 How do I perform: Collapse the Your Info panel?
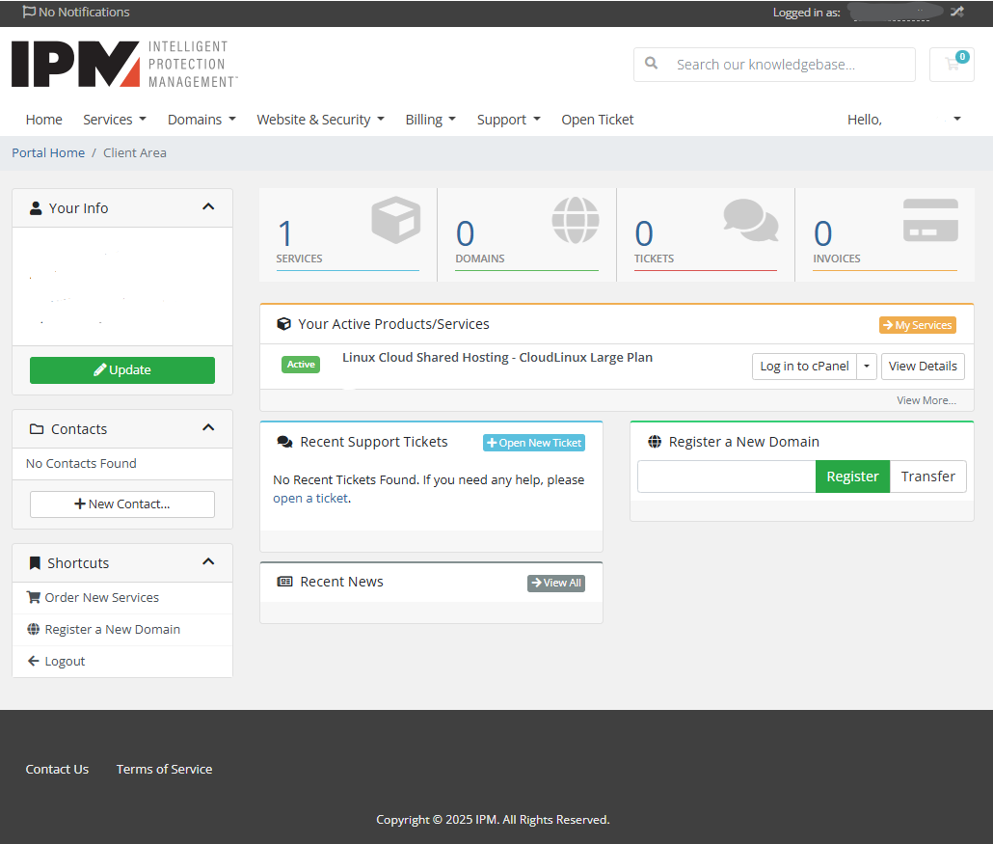[x=208, y=207]
